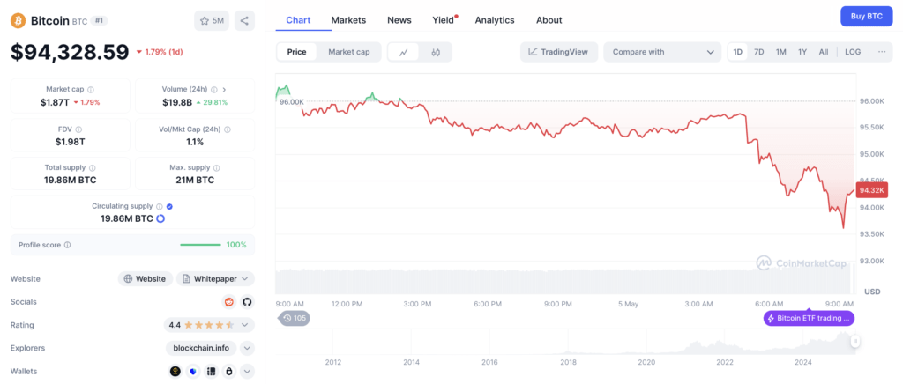The width and height of the screenshot is (903, 384).
Task: Click the verified circulating supply badge
Action: (170, 206)
